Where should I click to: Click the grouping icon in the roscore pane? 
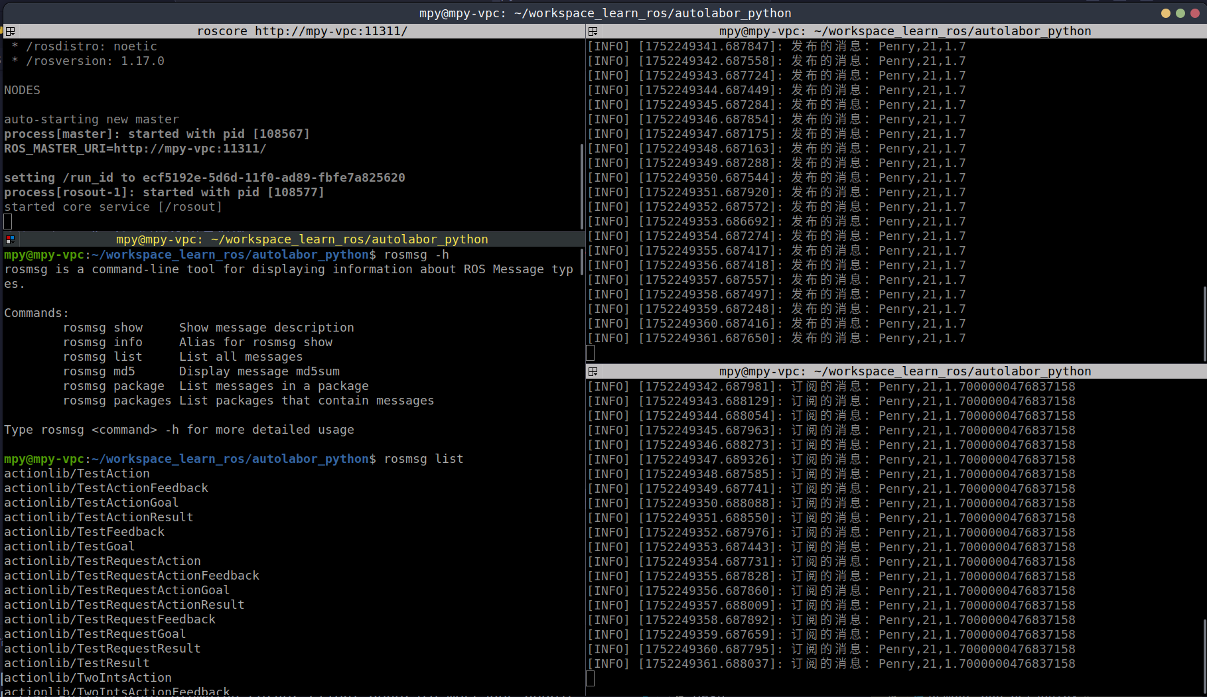point(10,31)
